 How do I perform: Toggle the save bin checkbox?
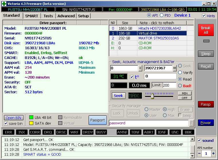coord(6,123)
